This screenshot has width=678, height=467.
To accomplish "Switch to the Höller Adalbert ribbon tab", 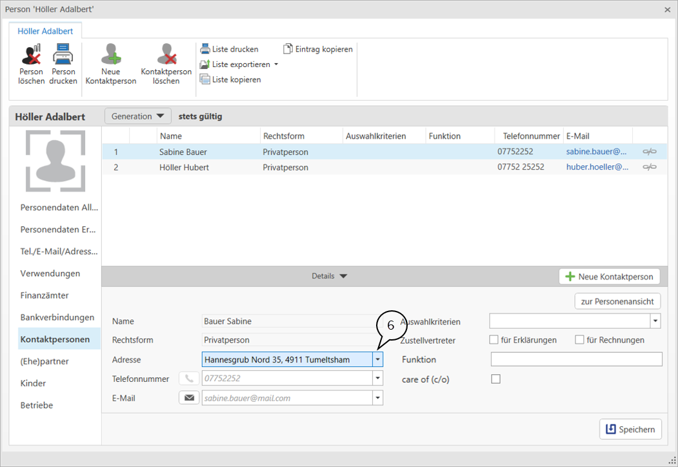I will coord(45,31).
